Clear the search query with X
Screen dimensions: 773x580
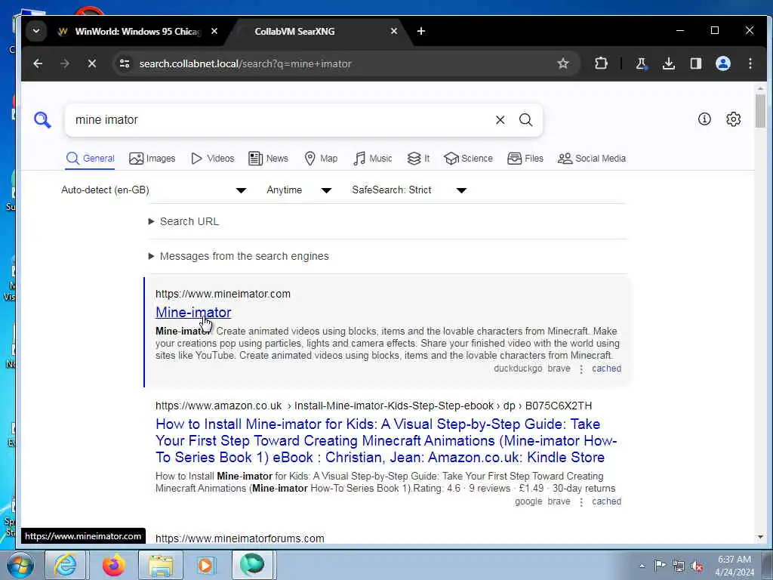500,120
